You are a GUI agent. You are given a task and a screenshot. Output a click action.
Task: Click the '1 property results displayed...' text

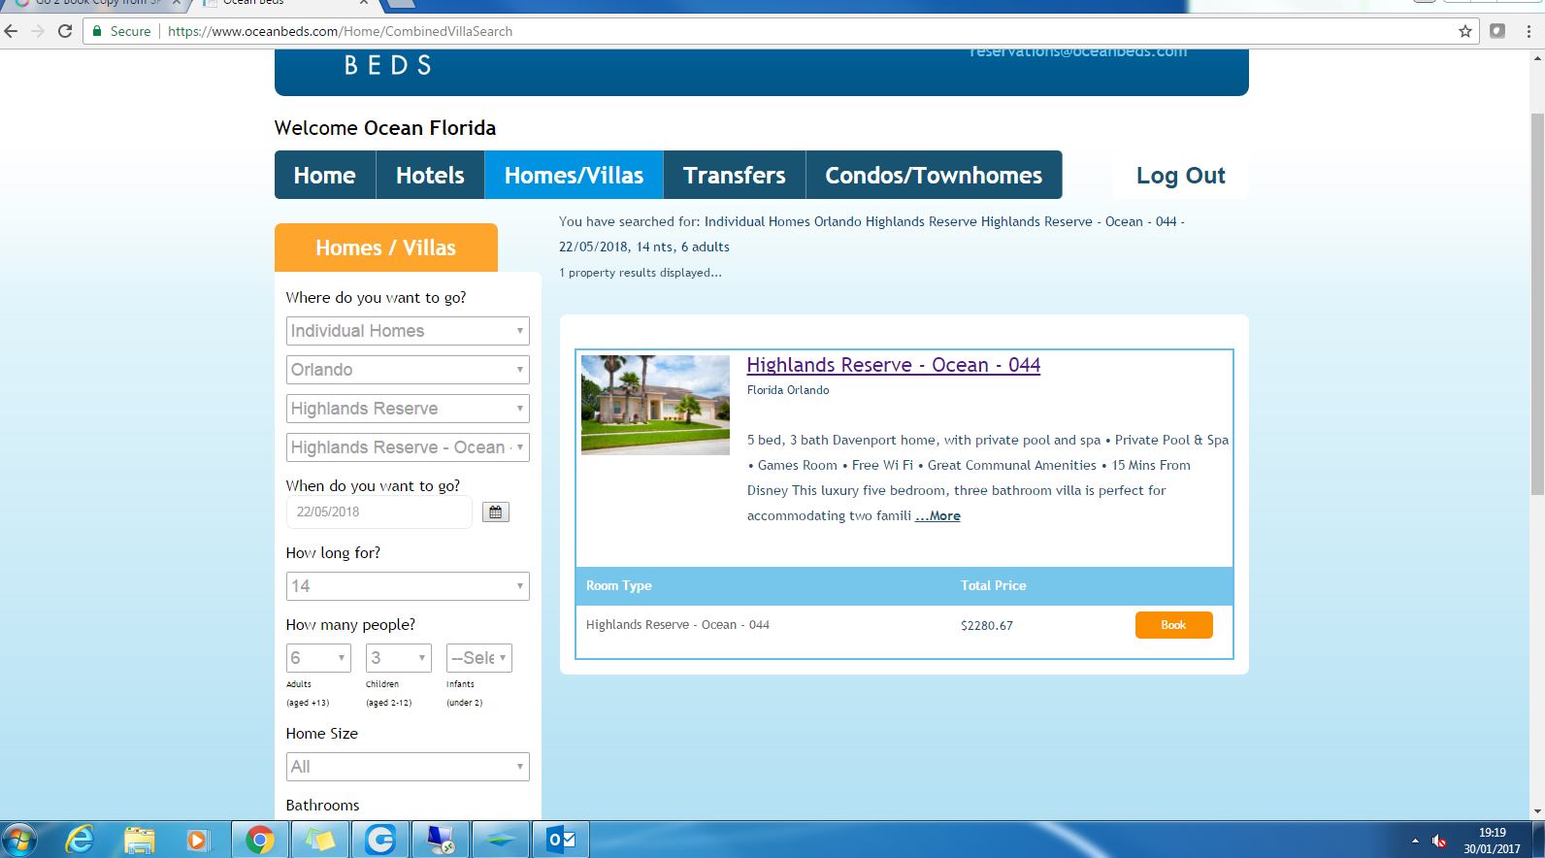coord(641,273)
